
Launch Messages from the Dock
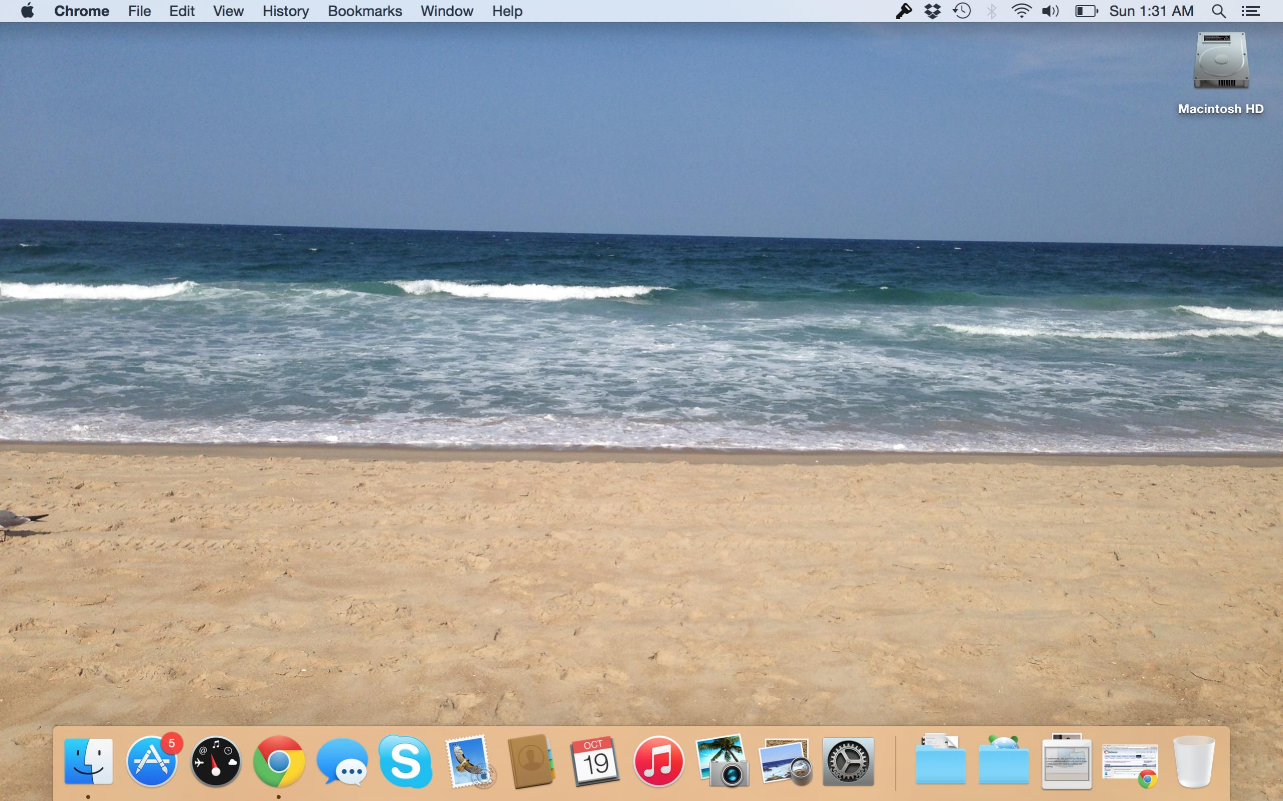click(x=342, y=761)
